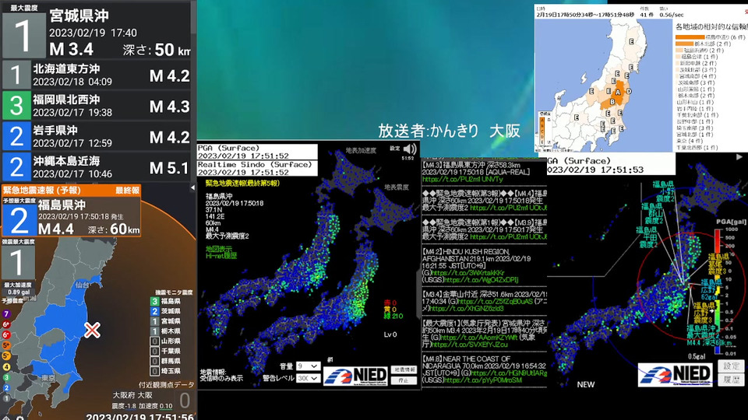Click the 栃木県 row in 強震モニタ震度 list
Image resolution: width=748 pixels, height=420 pixels.
pyautogui.click(x=165, y=331)
